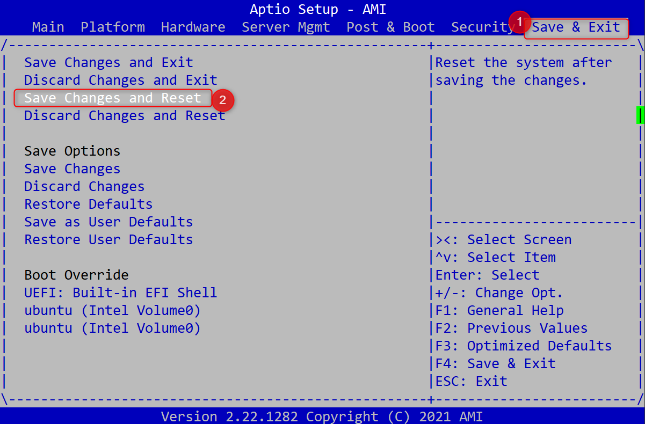Click the red number 1 badge

[519, 21]
